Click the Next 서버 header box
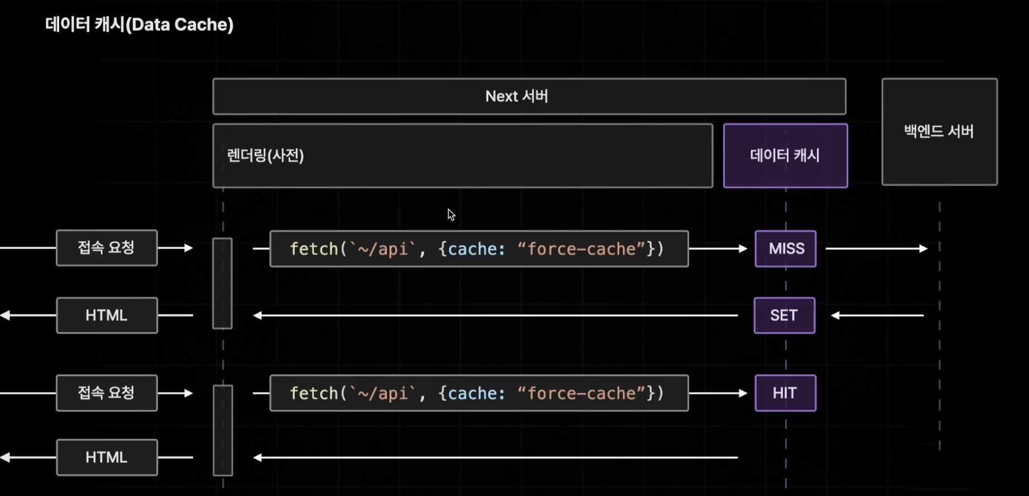 click(x=529, y=96)
